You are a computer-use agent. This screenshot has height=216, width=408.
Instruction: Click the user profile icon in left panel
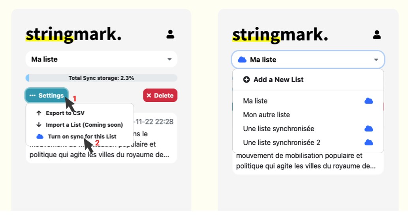coord(170,34)
